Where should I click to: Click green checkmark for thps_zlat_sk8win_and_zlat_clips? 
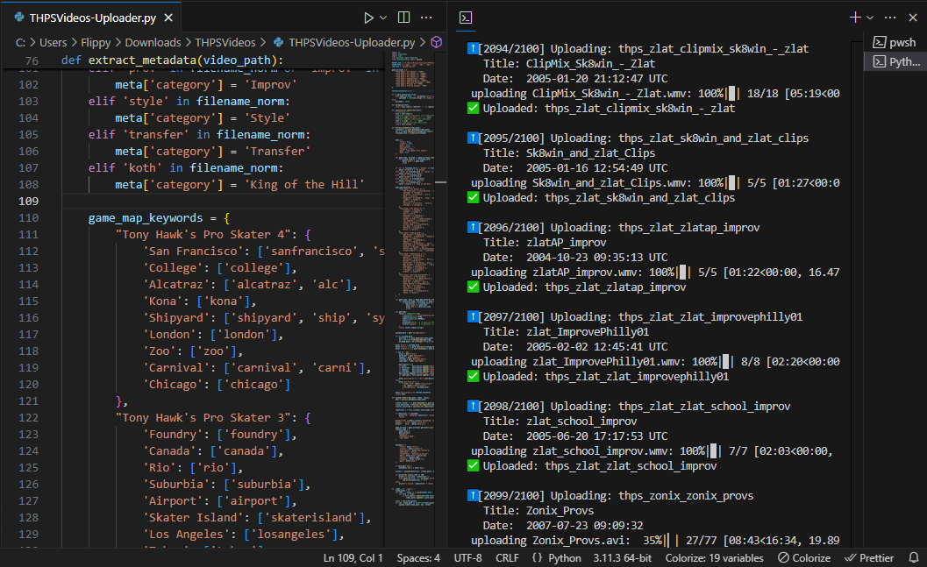[x=473, y=197]
